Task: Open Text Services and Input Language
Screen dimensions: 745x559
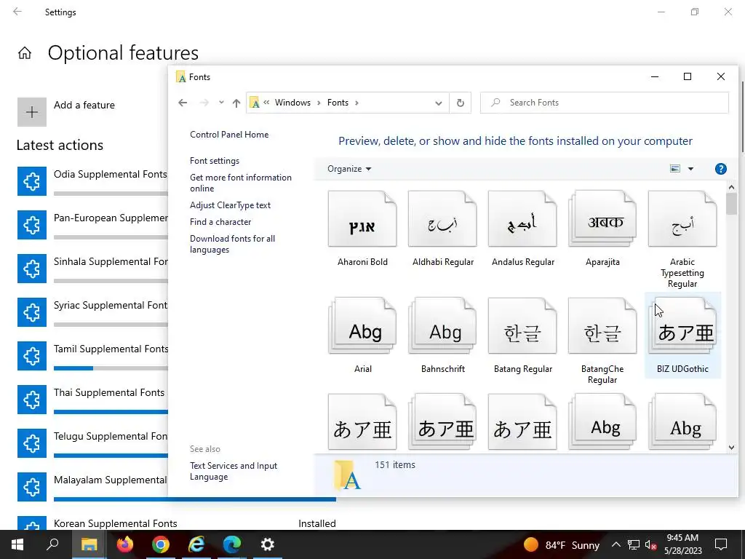Action: [x=234, y=471]
